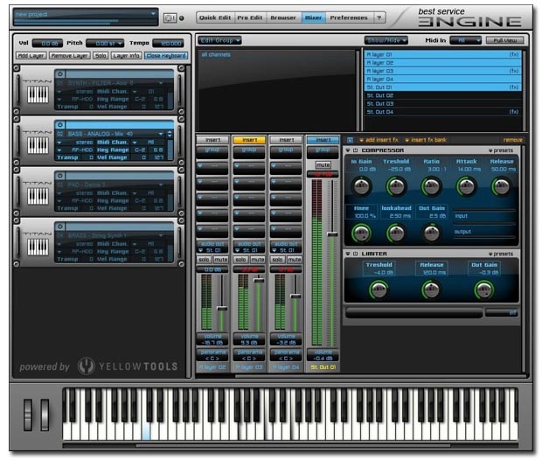Open BASS - ANALOG preset dropdown
The width and height of the screenshot is (542, 460).
[161, 134]
